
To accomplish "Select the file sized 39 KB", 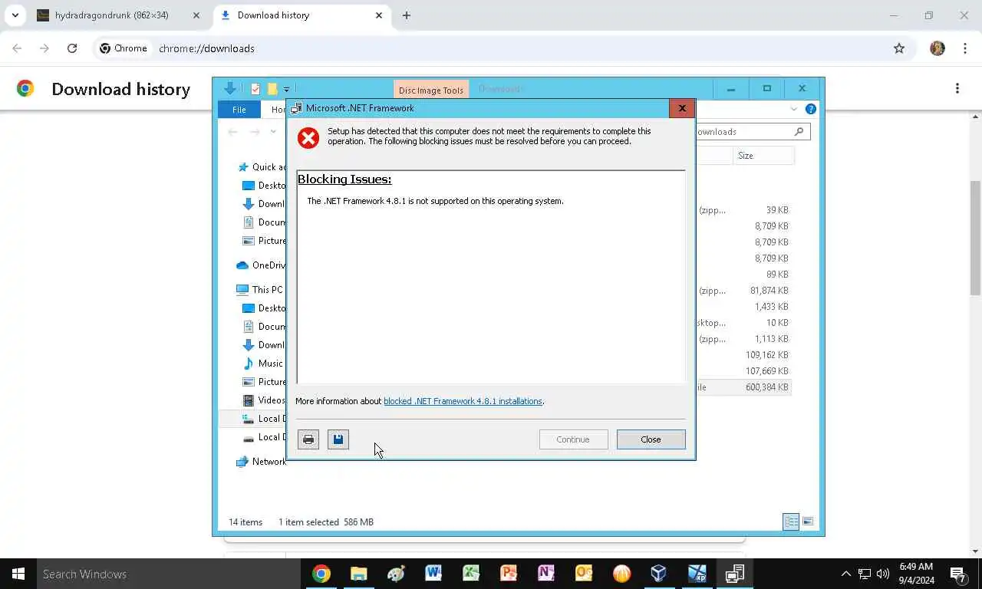I will pyautogui.click(x=743, y=210).
